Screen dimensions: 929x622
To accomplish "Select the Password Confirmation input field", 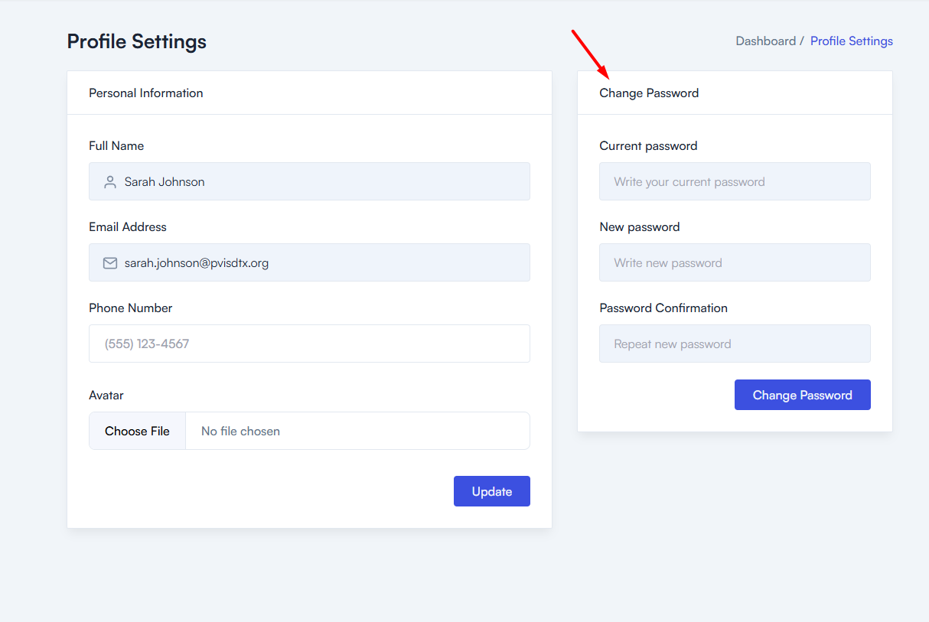I will point(735,344).
